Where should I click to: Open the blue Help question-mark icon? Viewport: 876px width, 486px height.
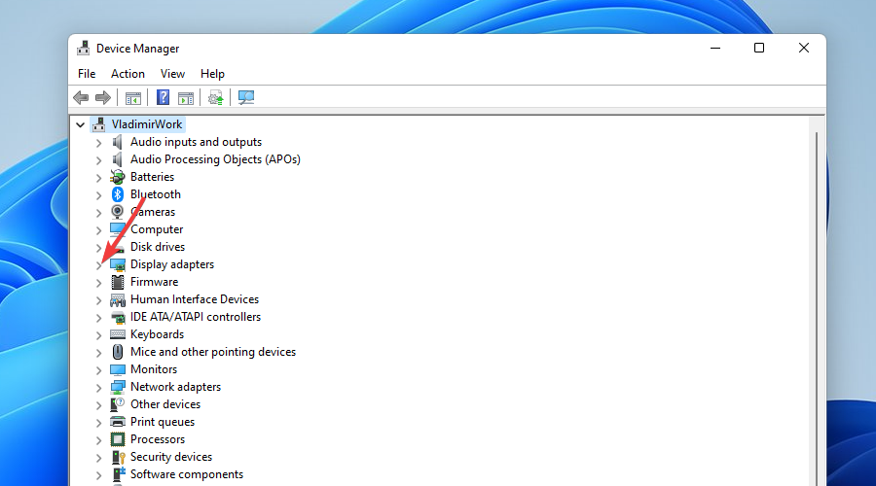[x=163, y=97]
